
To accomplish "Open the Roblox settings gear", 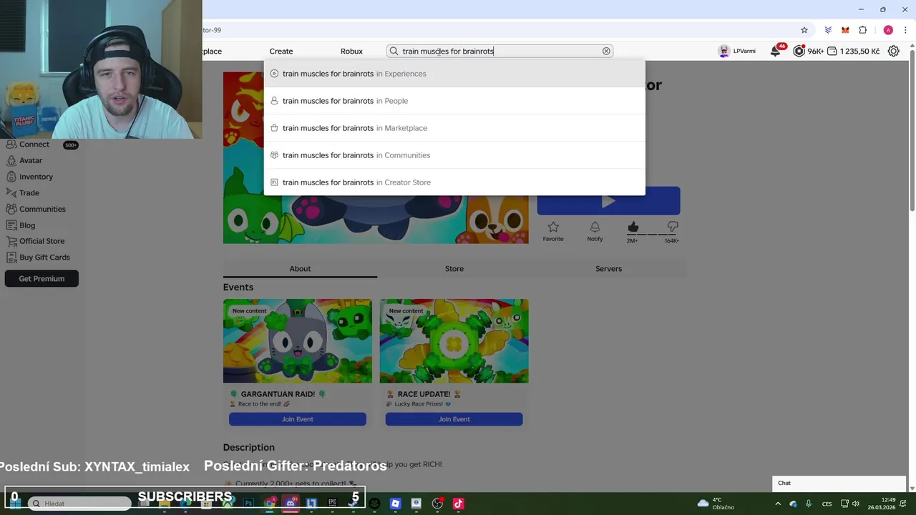I will pyautogui.click(x=893, y=51).
